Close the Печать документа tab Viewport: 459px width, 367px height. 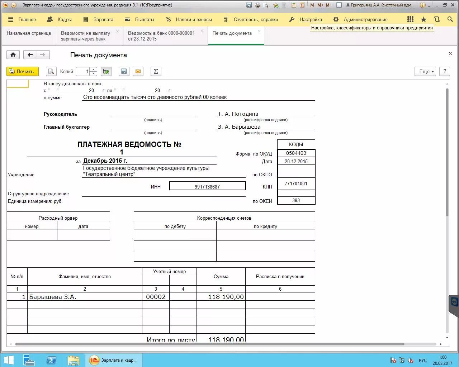(259, 31)
